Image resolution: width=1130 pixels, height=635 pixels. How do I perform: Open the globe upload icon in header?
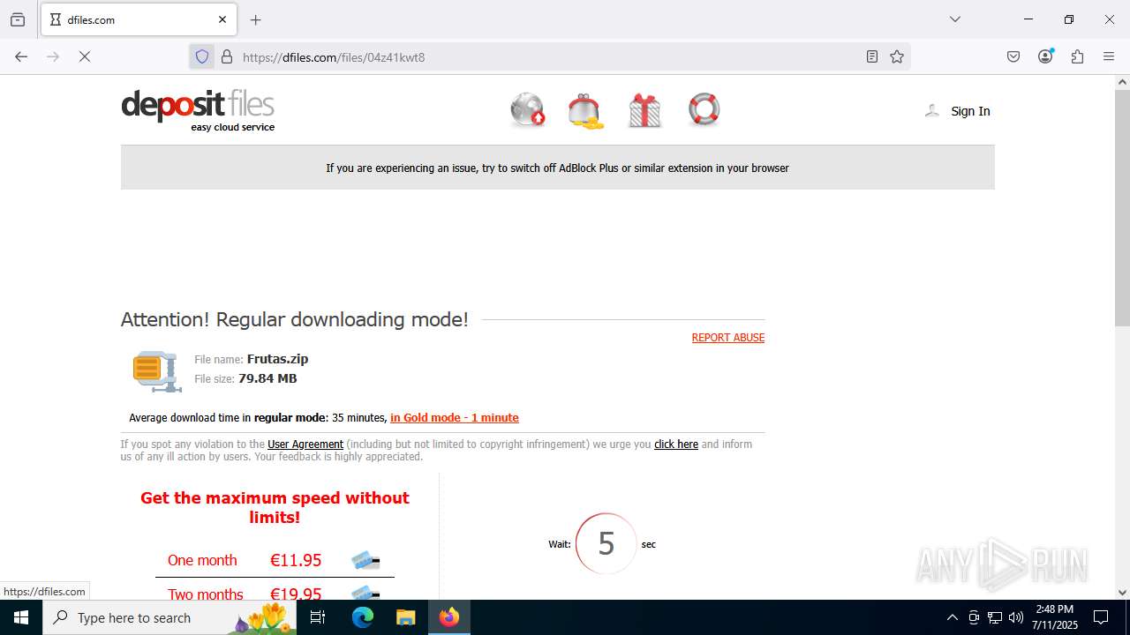tap(528, 110)
